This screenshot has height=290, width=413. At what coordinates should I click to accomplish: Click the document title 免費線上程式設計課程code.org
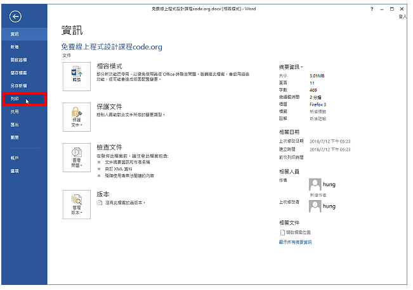[x=112, y=47]
